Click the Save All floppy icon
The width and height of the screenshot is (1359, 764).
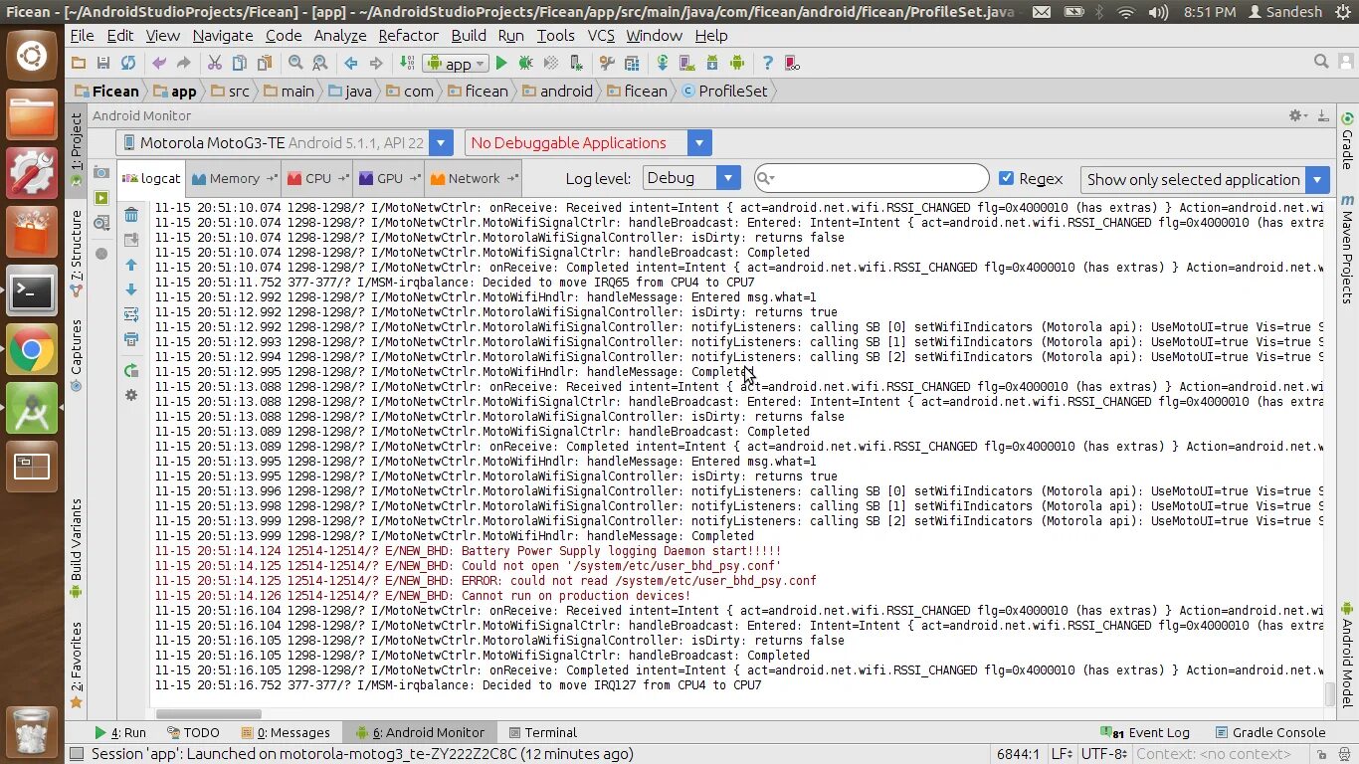[x=103, y=63]
